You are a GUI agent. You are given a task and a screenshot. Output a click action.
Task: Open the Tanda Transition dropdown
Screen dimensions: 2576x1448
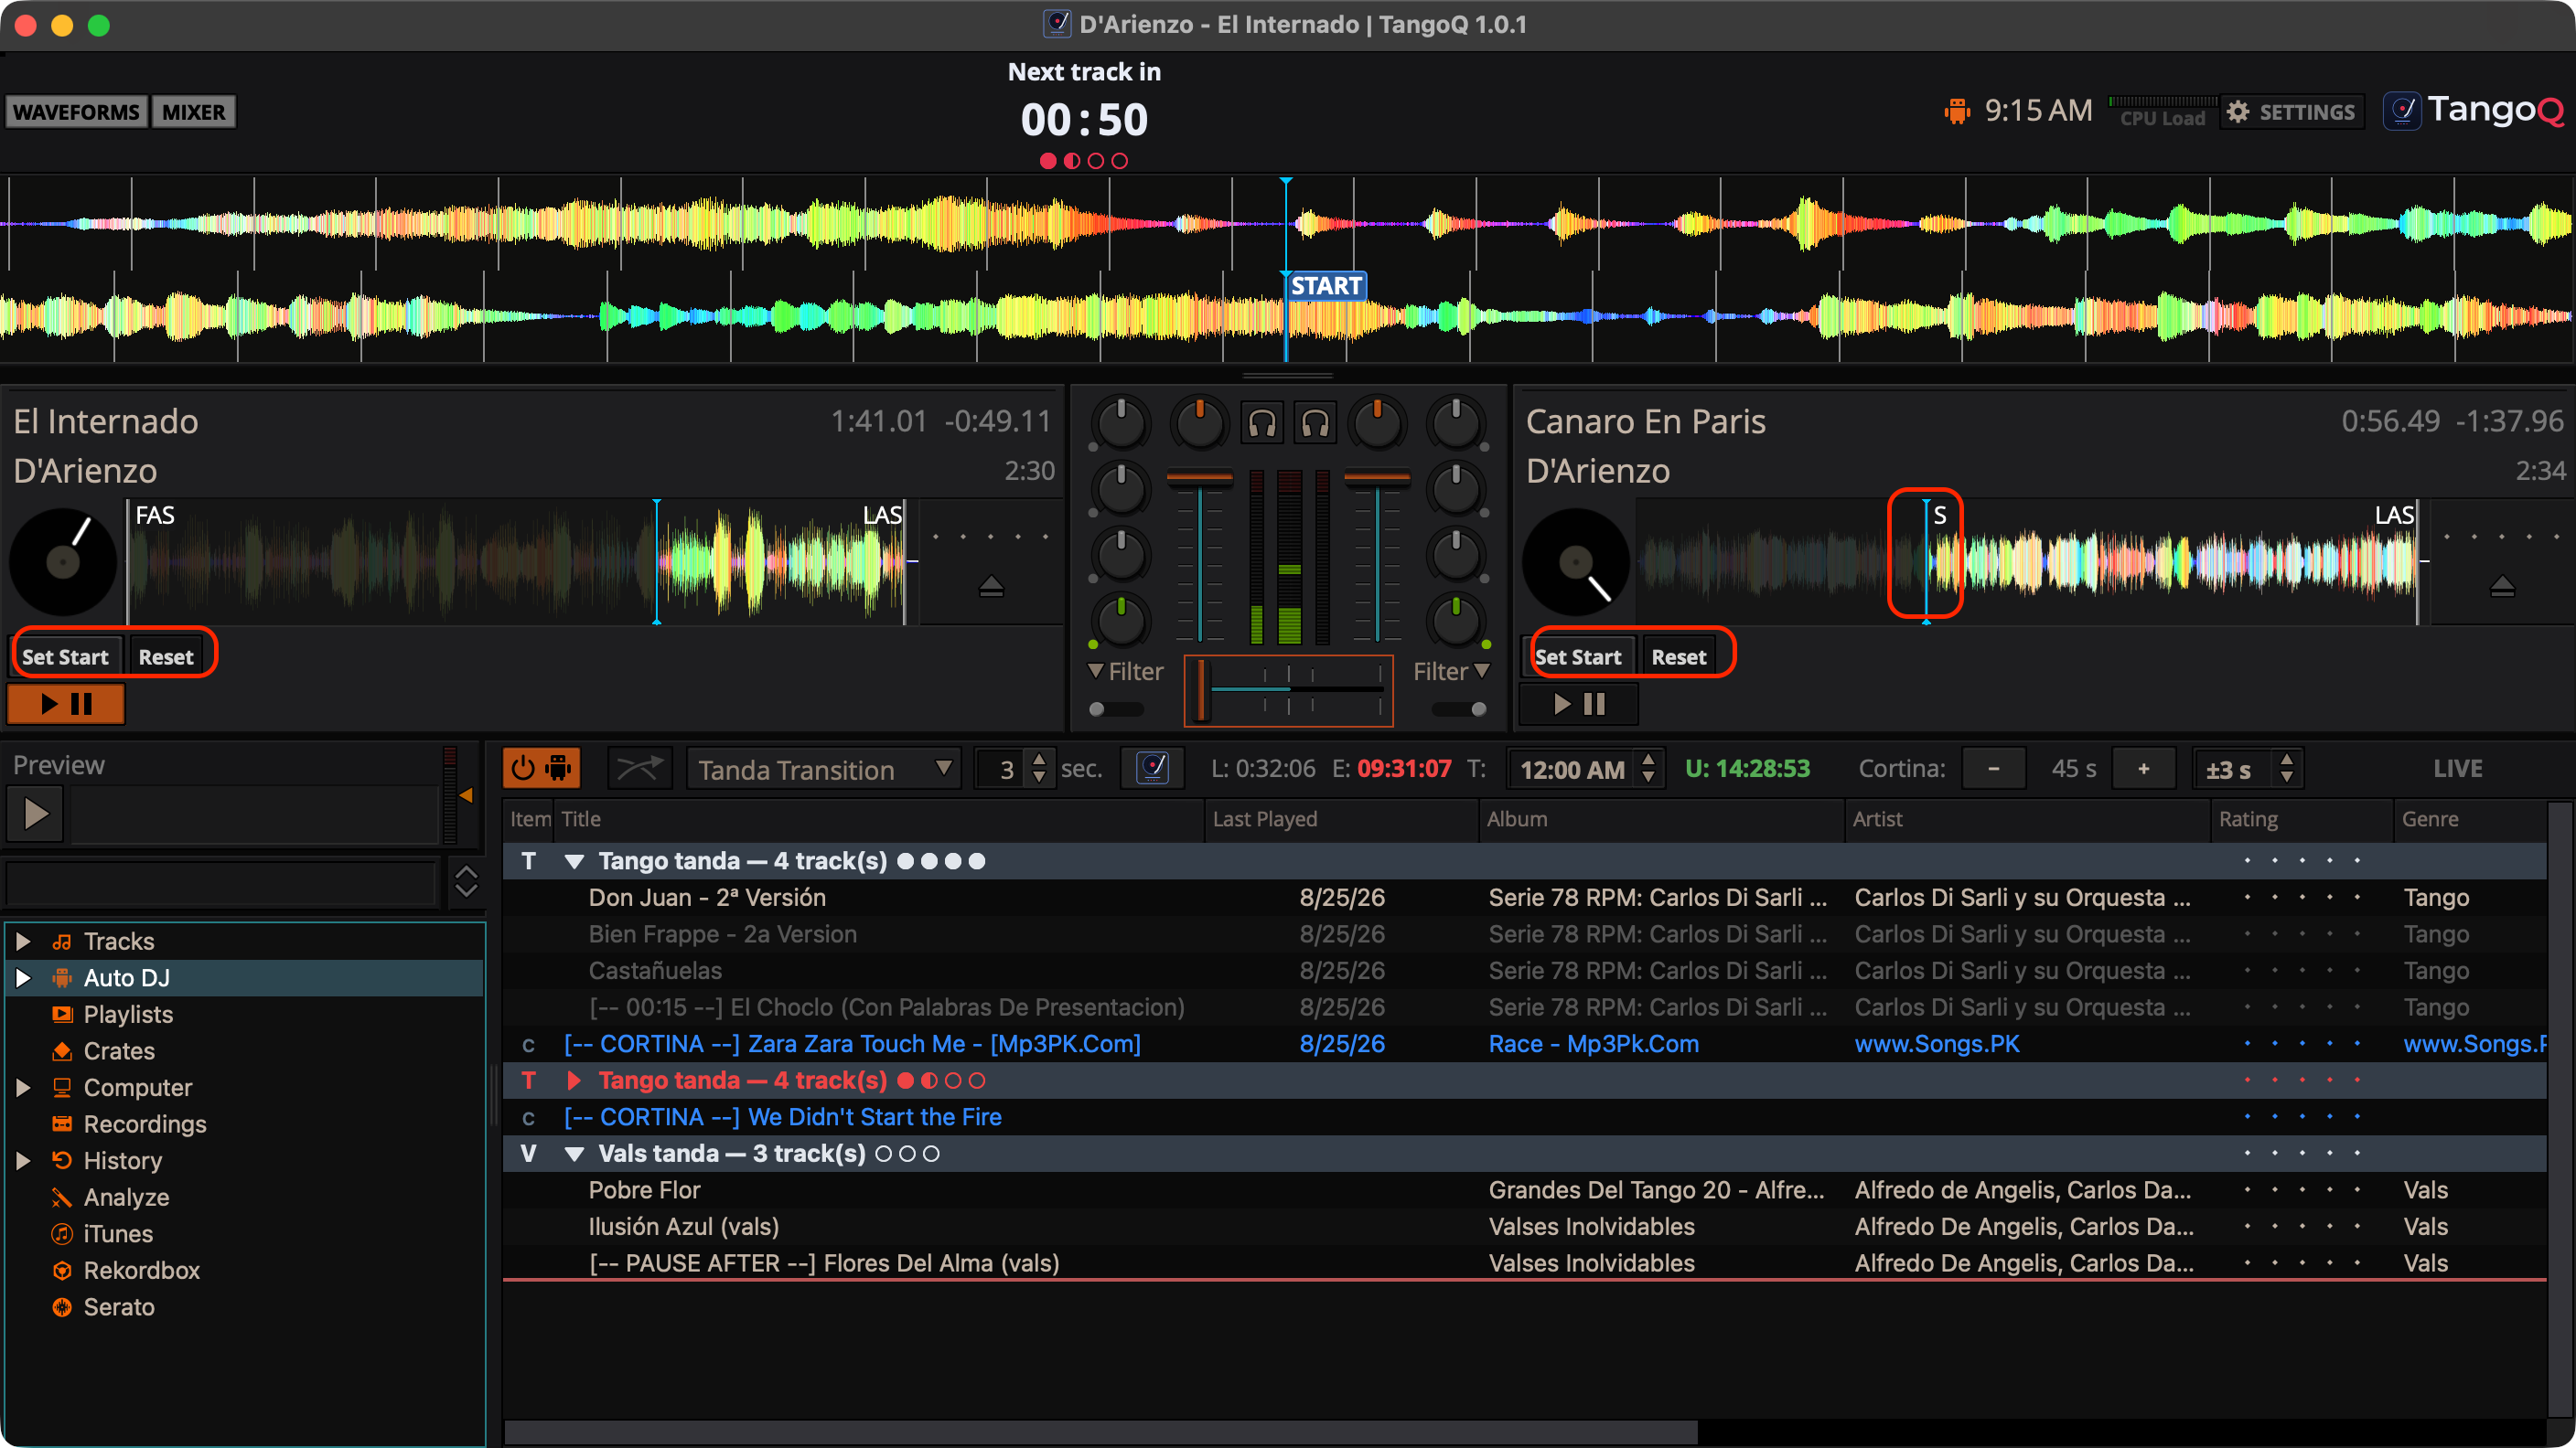824,769
